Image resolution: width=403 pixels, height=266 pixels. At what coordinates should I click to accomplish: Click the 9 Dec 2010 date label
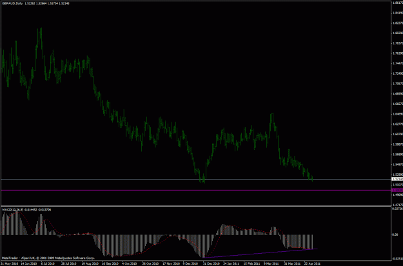tap(191, 263)
